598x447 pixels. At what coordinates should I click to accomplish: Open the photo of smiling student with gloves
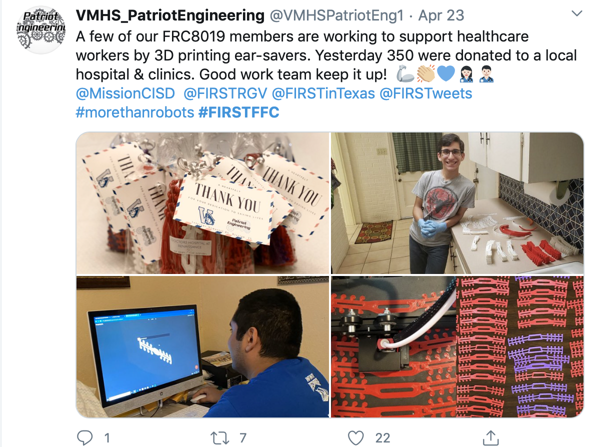click(457, 203)
